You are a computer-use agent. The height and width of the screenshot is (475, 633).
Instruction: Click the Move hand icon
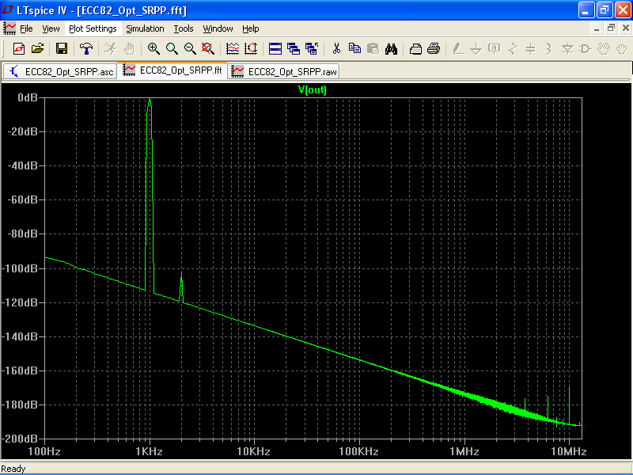point(604,49)
